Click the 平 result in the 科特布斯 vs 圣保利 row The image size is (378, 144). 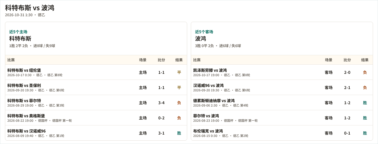(x=179, y=88)
